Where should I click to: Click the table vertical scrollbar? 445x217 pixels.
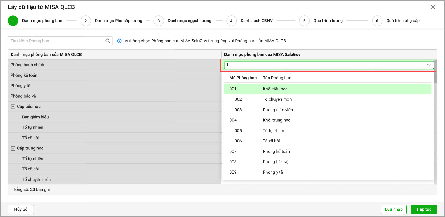(436, 77)
